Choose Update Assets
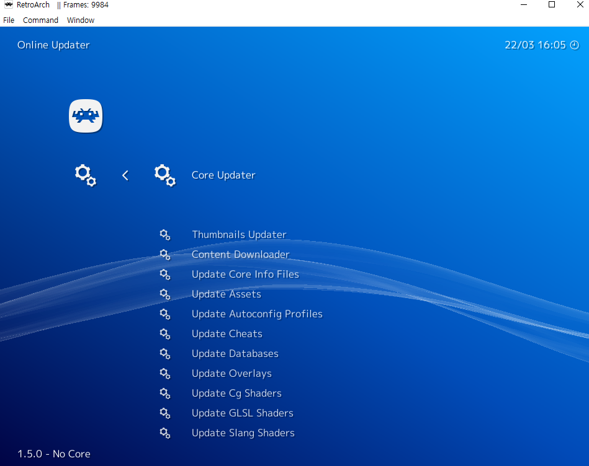The width and height of the screenshot is (589, 466). pos(226,294)
